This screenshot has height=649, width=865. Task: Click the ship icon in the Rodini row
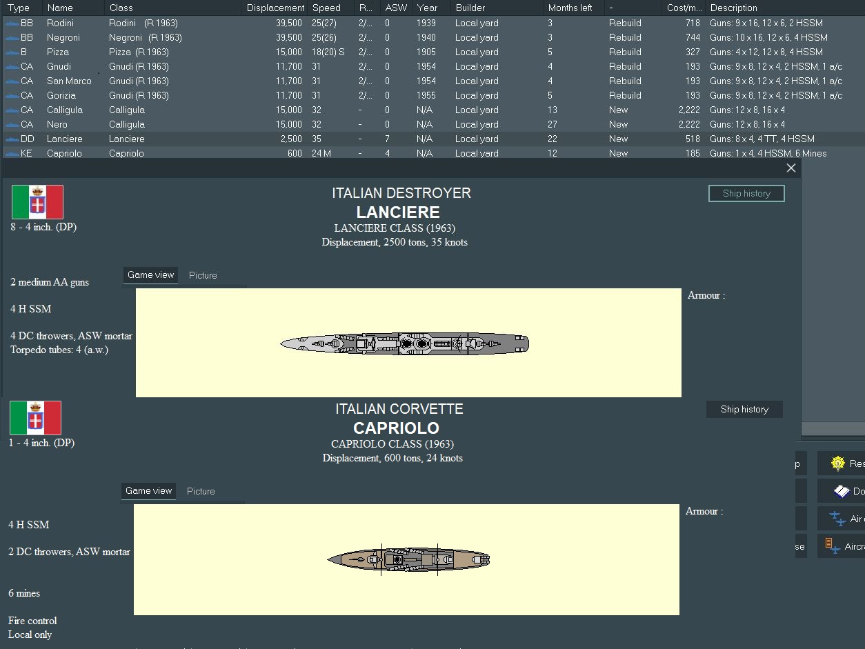pyautogui.click(x=12, y=23)
